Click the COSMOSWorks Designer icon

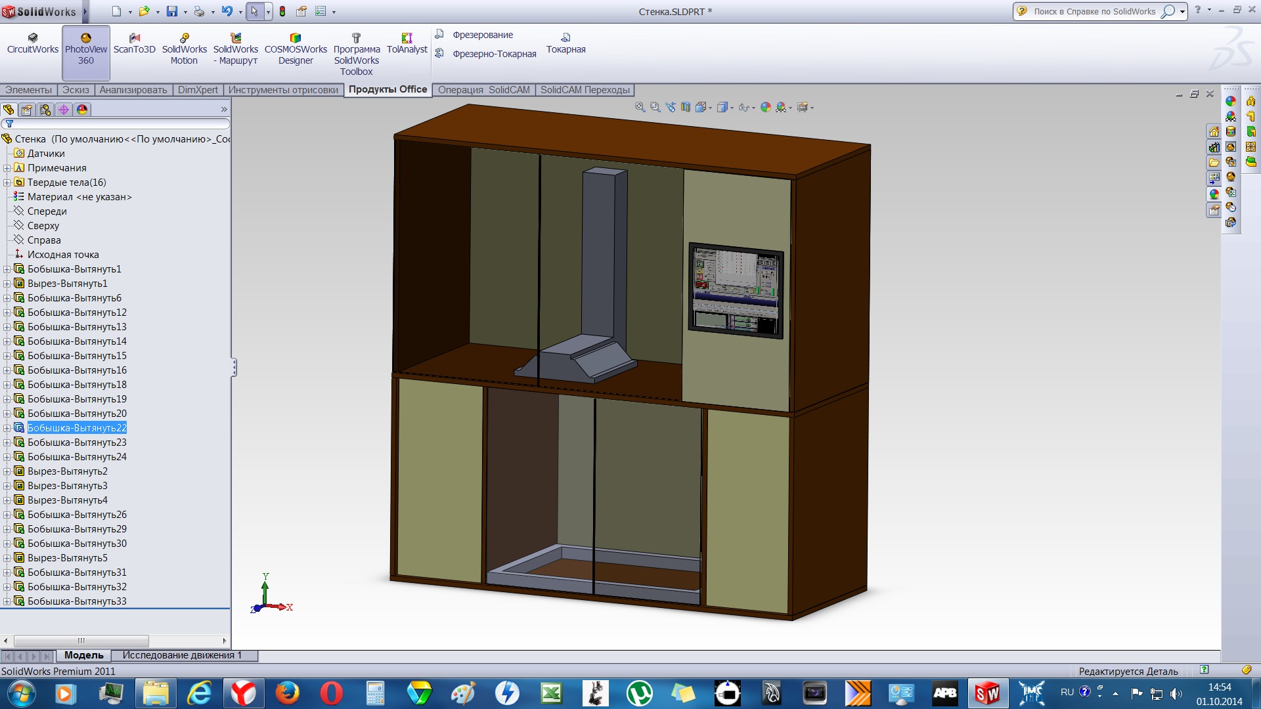[296, 49]
